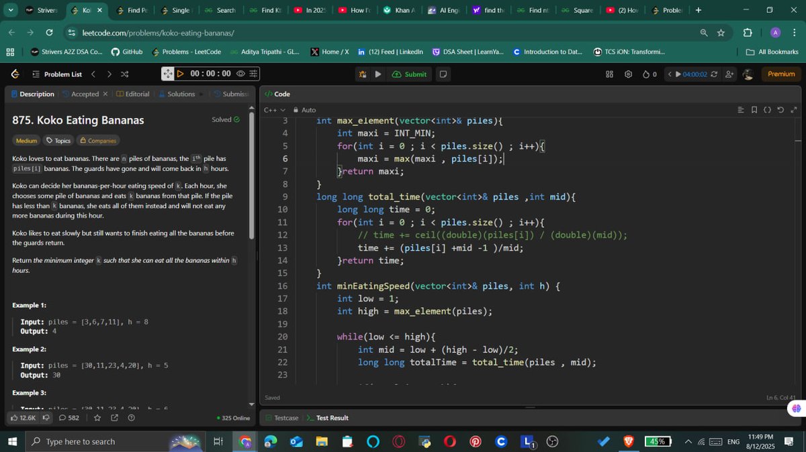
Task: Show the Topics tag
Action: click(58, 141)
